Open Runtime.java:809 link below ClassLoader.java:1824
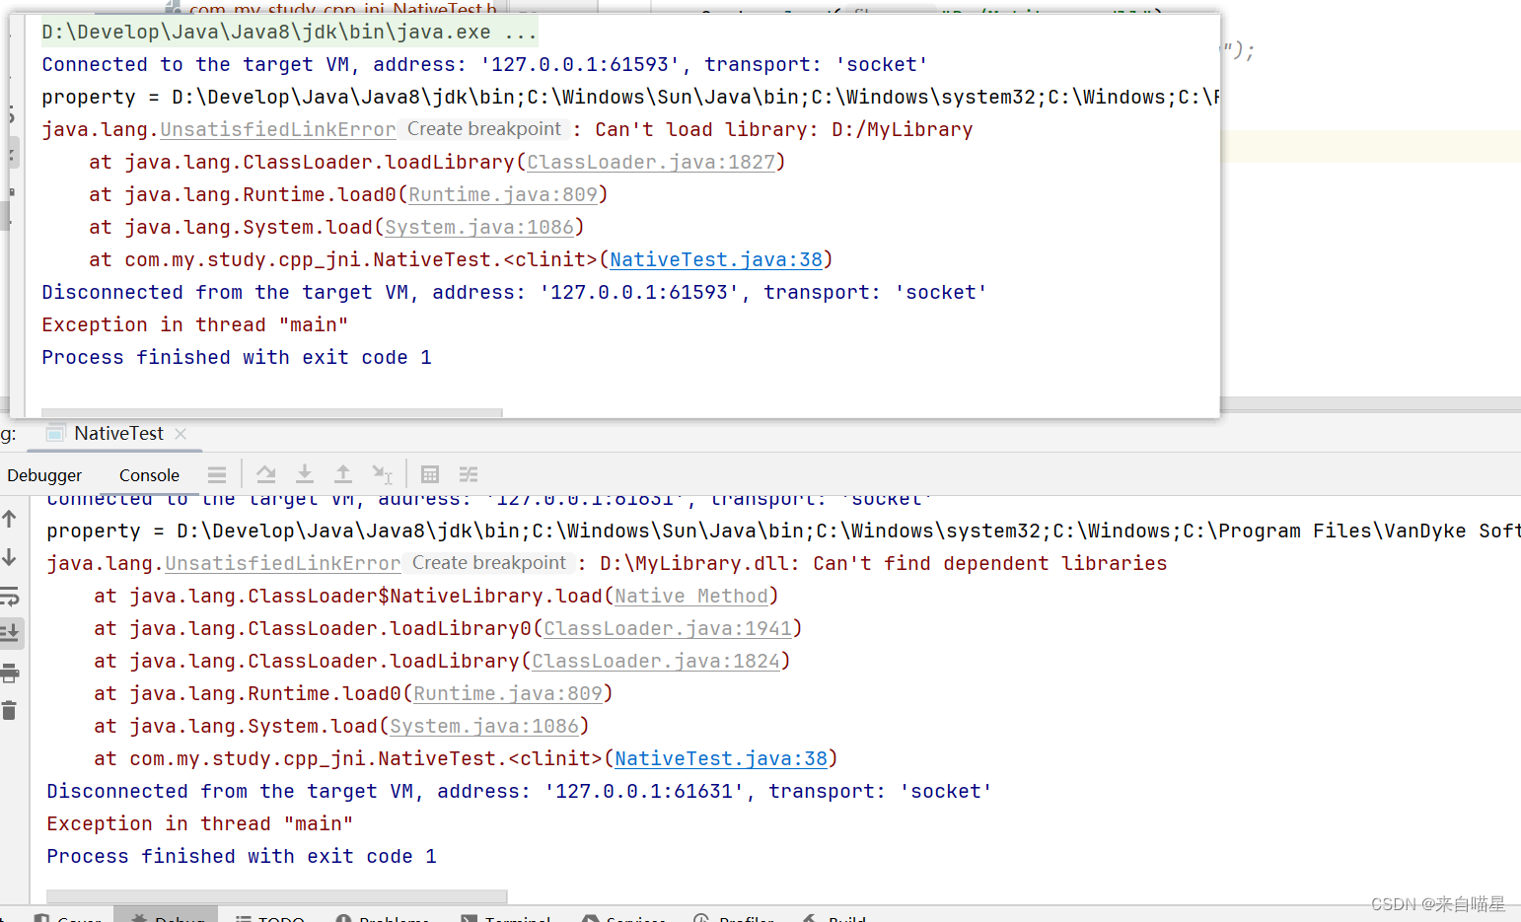The image size is (1521, 922). [x=508, y=694]
